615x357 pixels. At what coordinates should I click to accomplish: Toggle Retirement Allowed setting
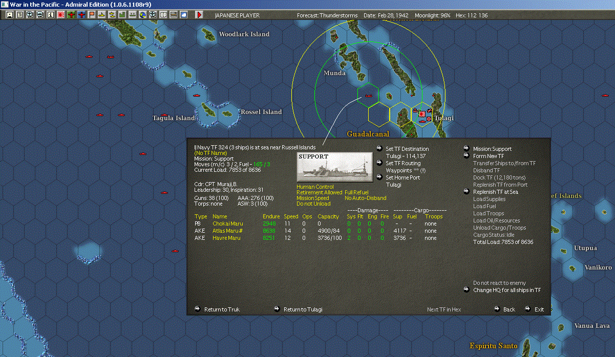coord(320,193)
